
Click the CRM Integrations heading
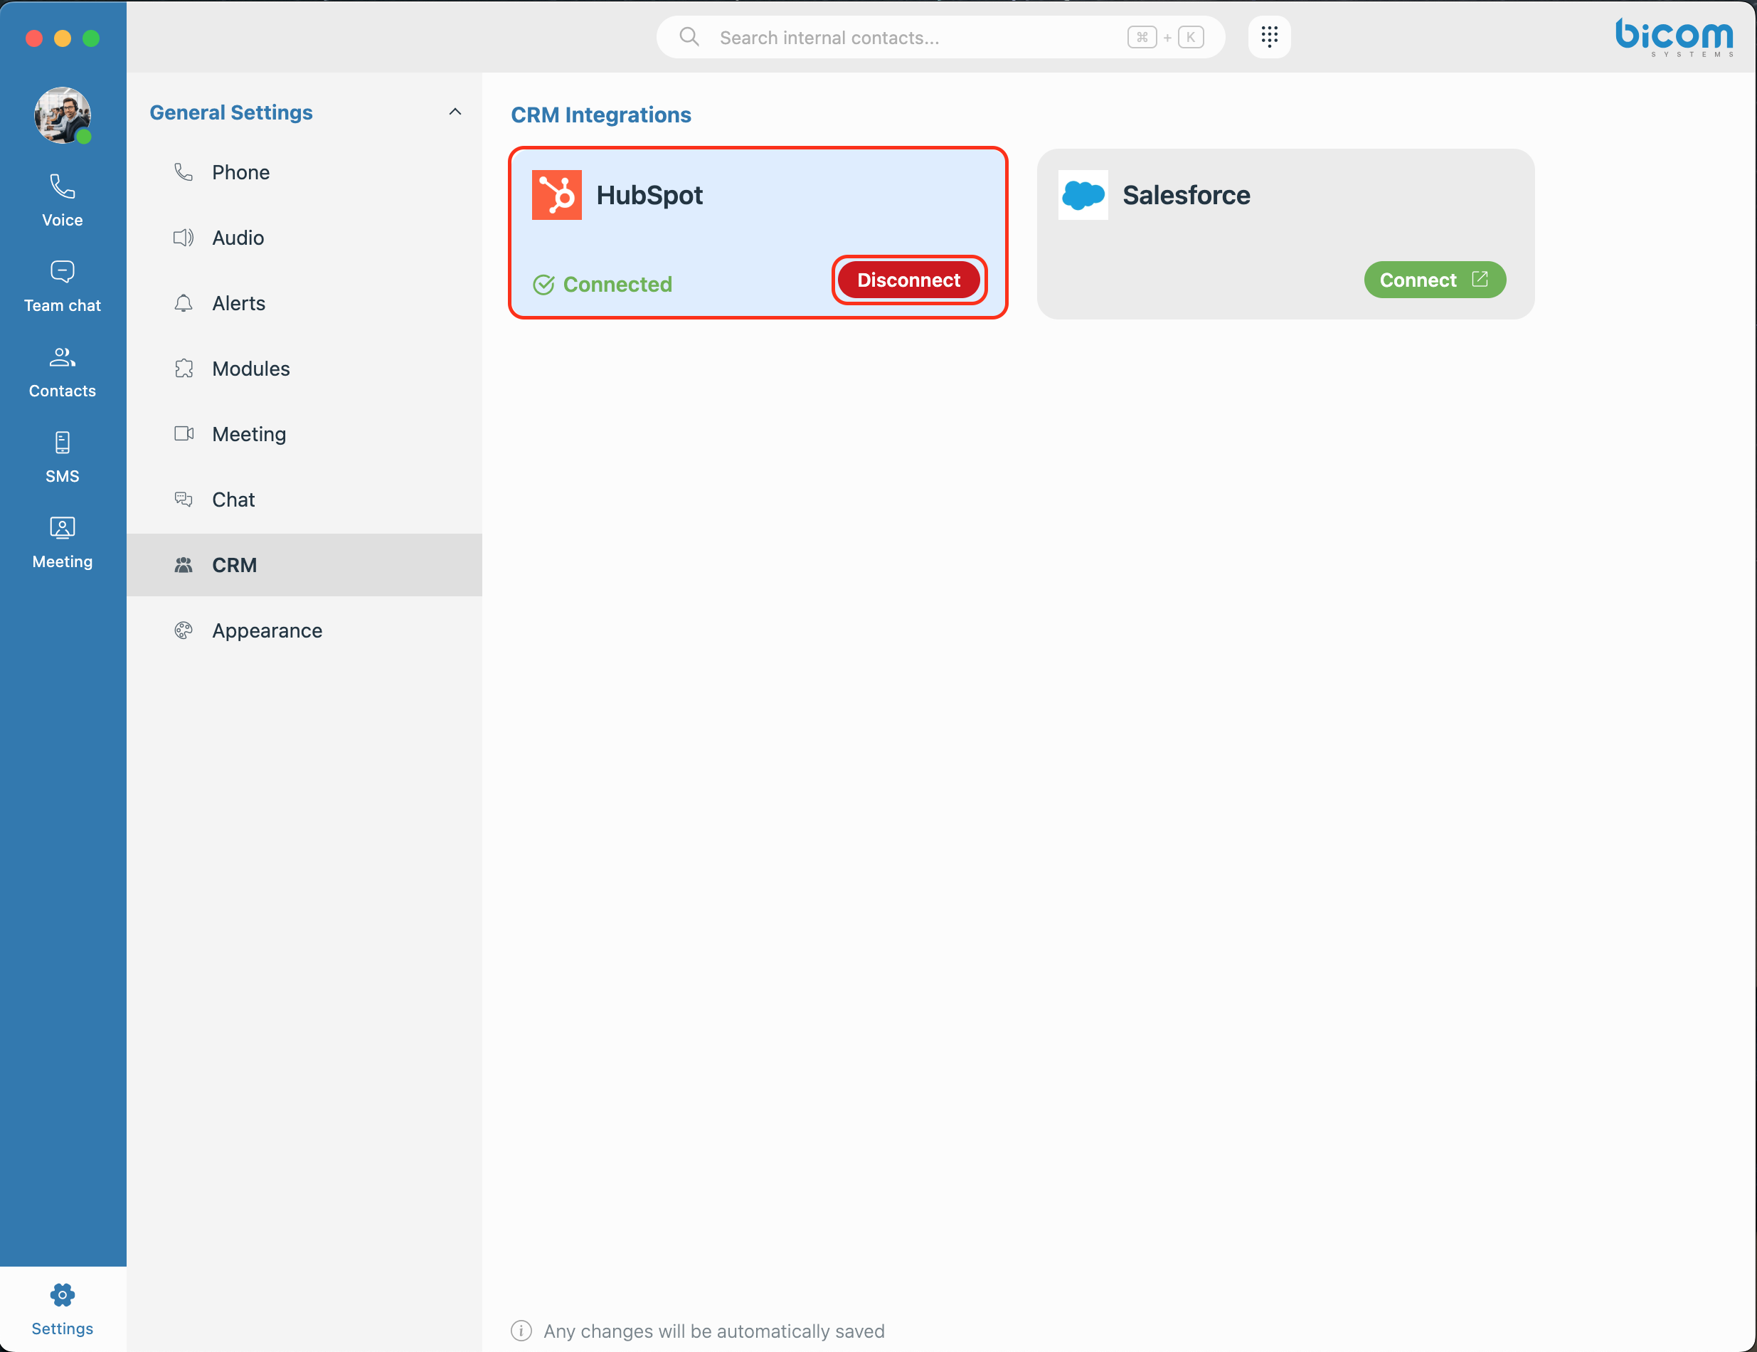(601, 115)
